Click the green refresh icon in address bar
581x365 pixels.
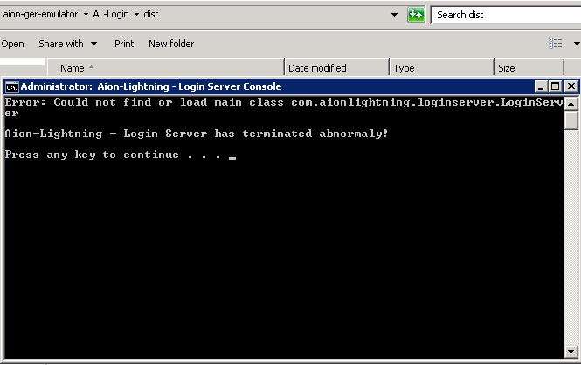tap(416, 15)
